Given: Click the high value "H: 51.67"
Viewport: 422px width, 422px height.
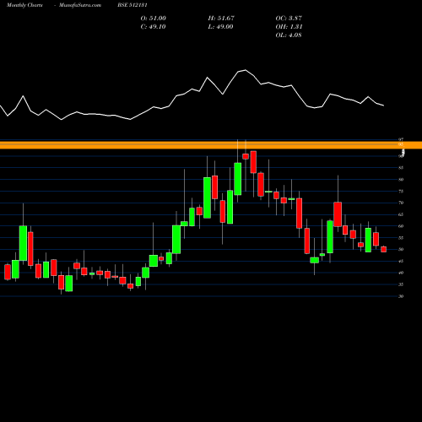Looking at the screenshot, I should pyautogui.click(x=221, y=19).
